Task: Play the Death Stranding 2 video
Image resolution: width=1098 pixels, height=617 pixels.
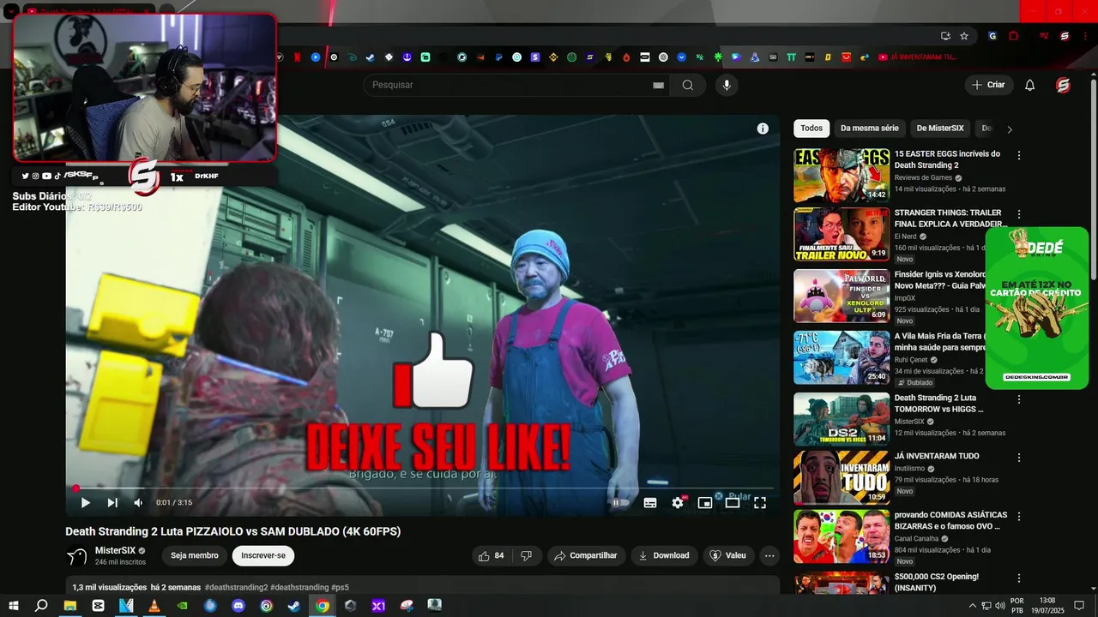Action: [x=85, y=503]
